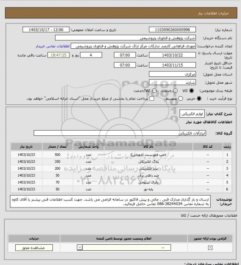Click the جزئیات اطلاعات نیاز page header
Screen dimensions: 241x265
click(213, 13)
